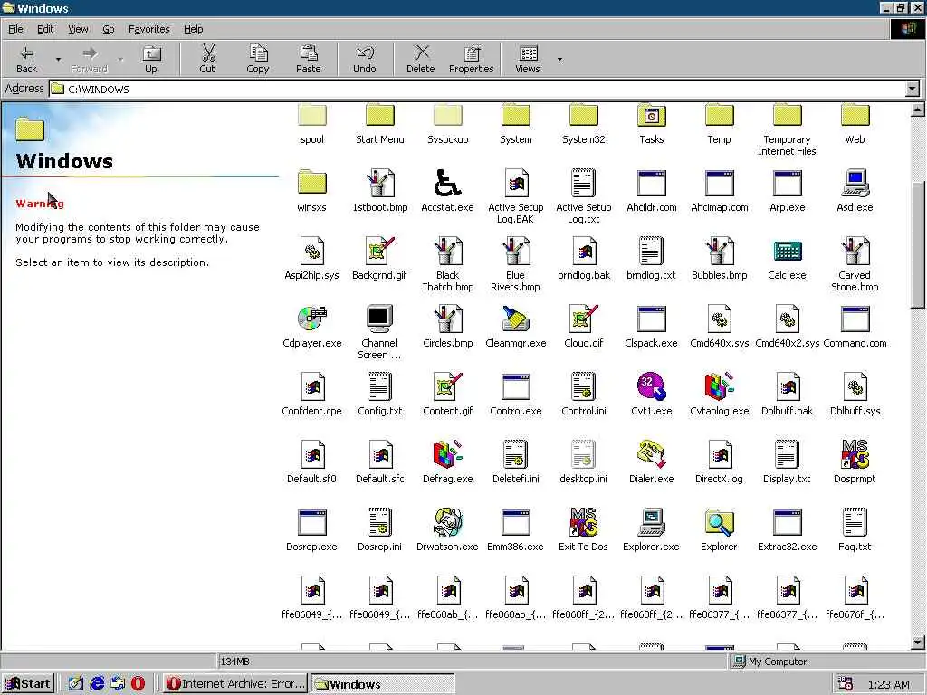
Task: Switch to Internet Archive: Error taskbar button
Action: [235, 684]
